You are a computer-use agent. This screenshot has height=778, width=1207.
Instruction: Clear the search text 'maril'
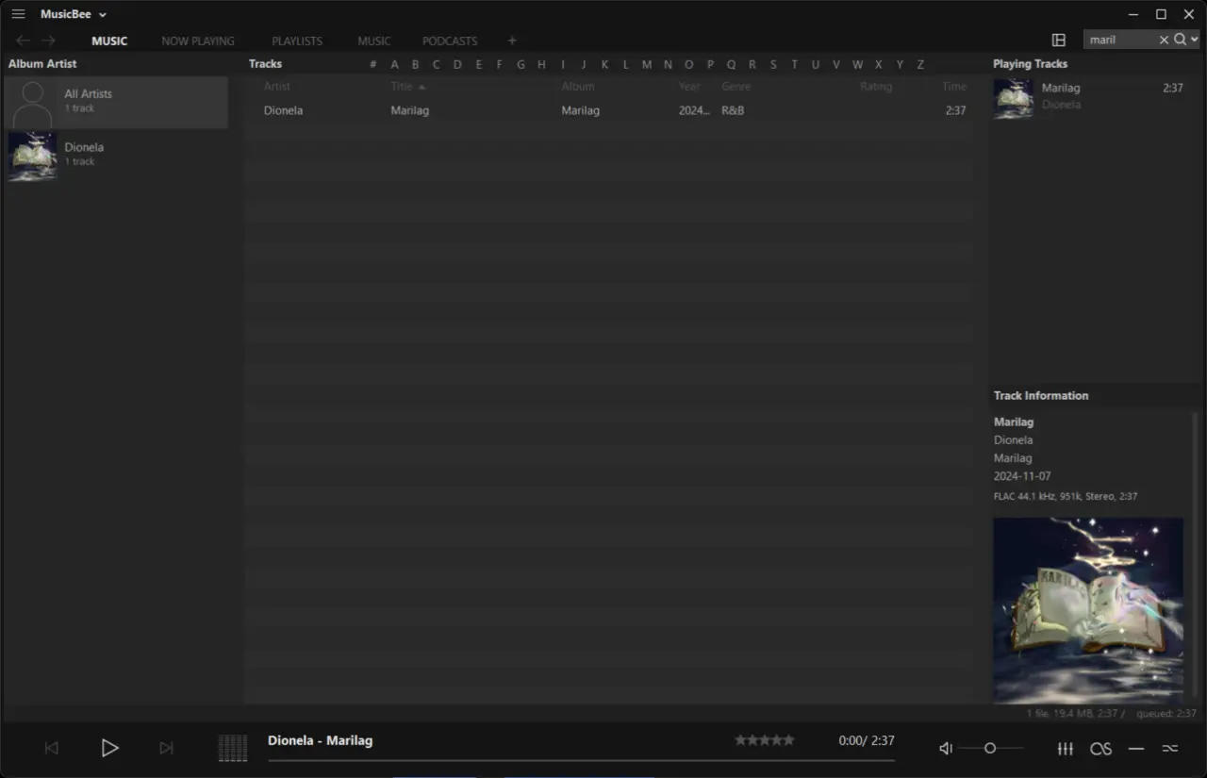click(x=1164, y=40)
